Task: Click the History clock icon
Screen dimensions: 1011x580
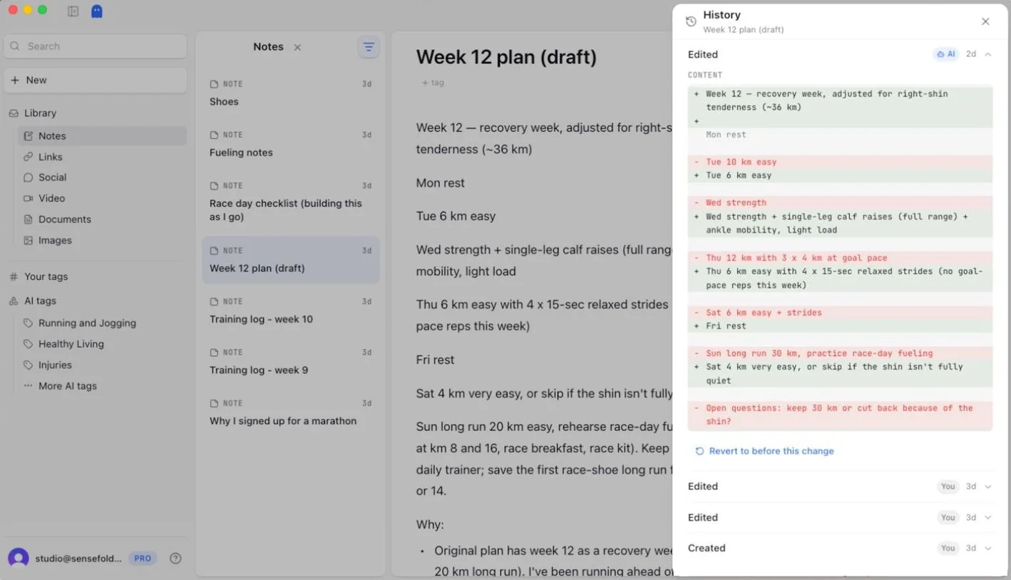Action: (x=691, y=21)
